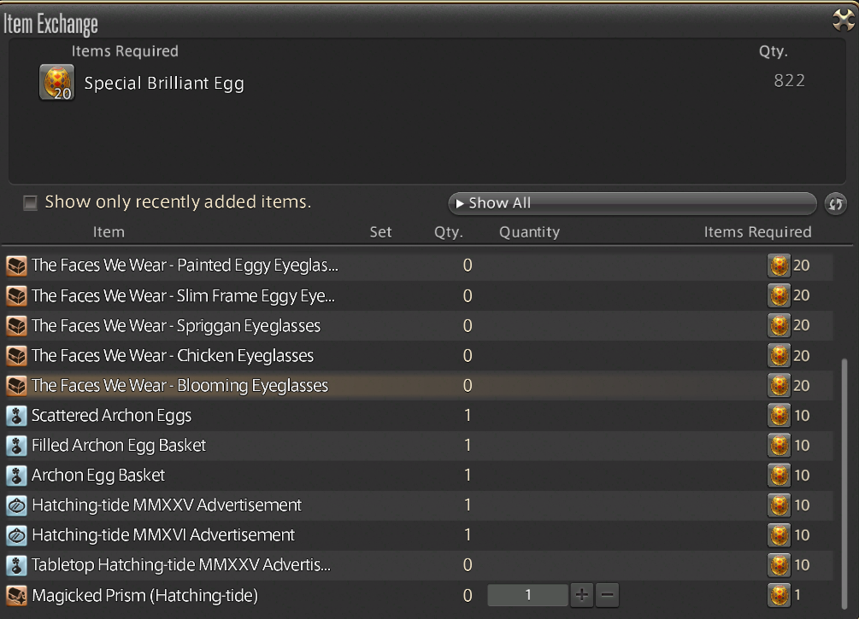Viewport: 859px width, 619px height.
Task: Click the Magicked Prism item icon
Action: click(16, 595)
